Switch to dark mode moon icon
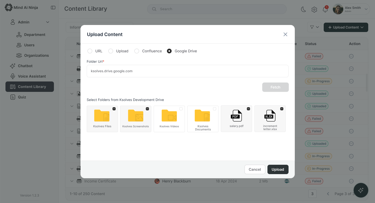This screenshot has width=375, height=203. pyautogui.click(x=303, y=10)
